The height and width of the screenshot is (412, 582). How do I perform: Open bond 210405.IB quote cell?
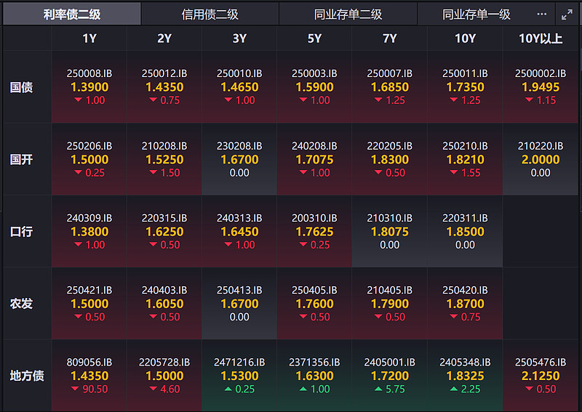coord(390,303)
